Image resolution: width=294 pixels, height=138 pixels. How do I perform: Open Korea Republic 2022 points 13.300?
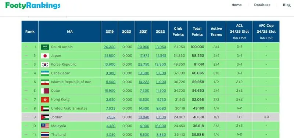[161, 64]
